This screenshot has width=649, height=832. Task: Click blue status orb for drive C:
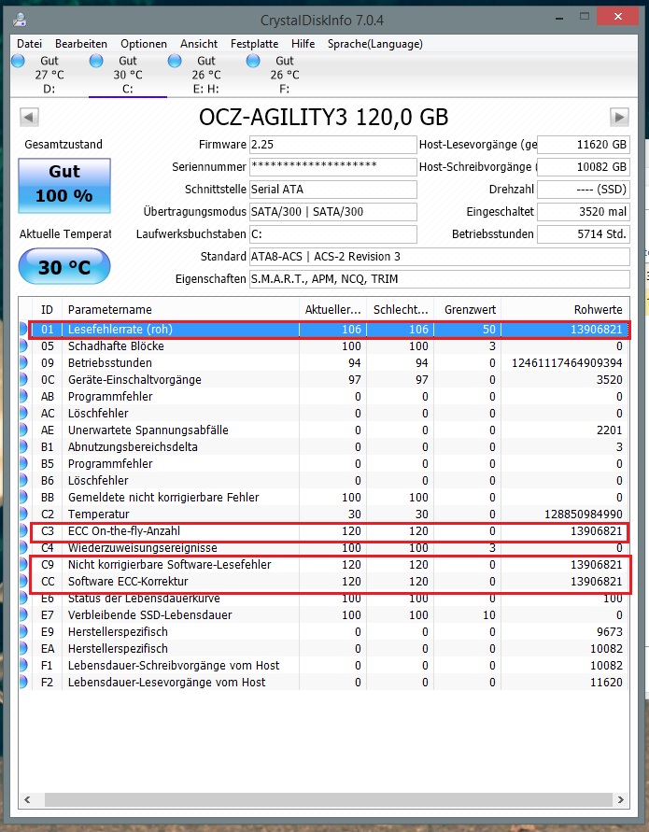[x=96, y=61]
